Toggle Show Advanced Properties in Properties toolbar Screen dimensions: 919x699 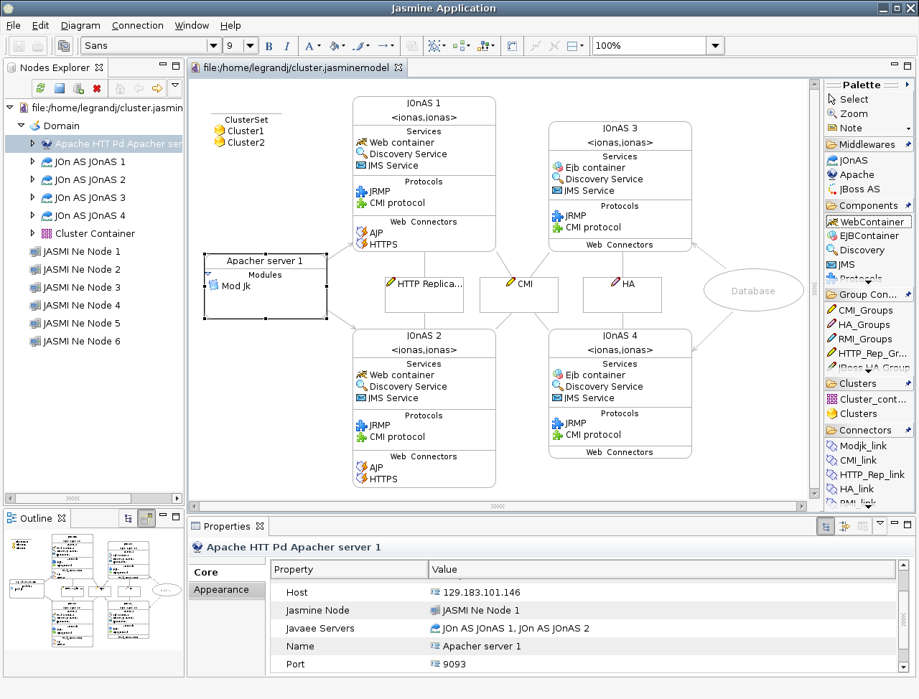[844, 527]
